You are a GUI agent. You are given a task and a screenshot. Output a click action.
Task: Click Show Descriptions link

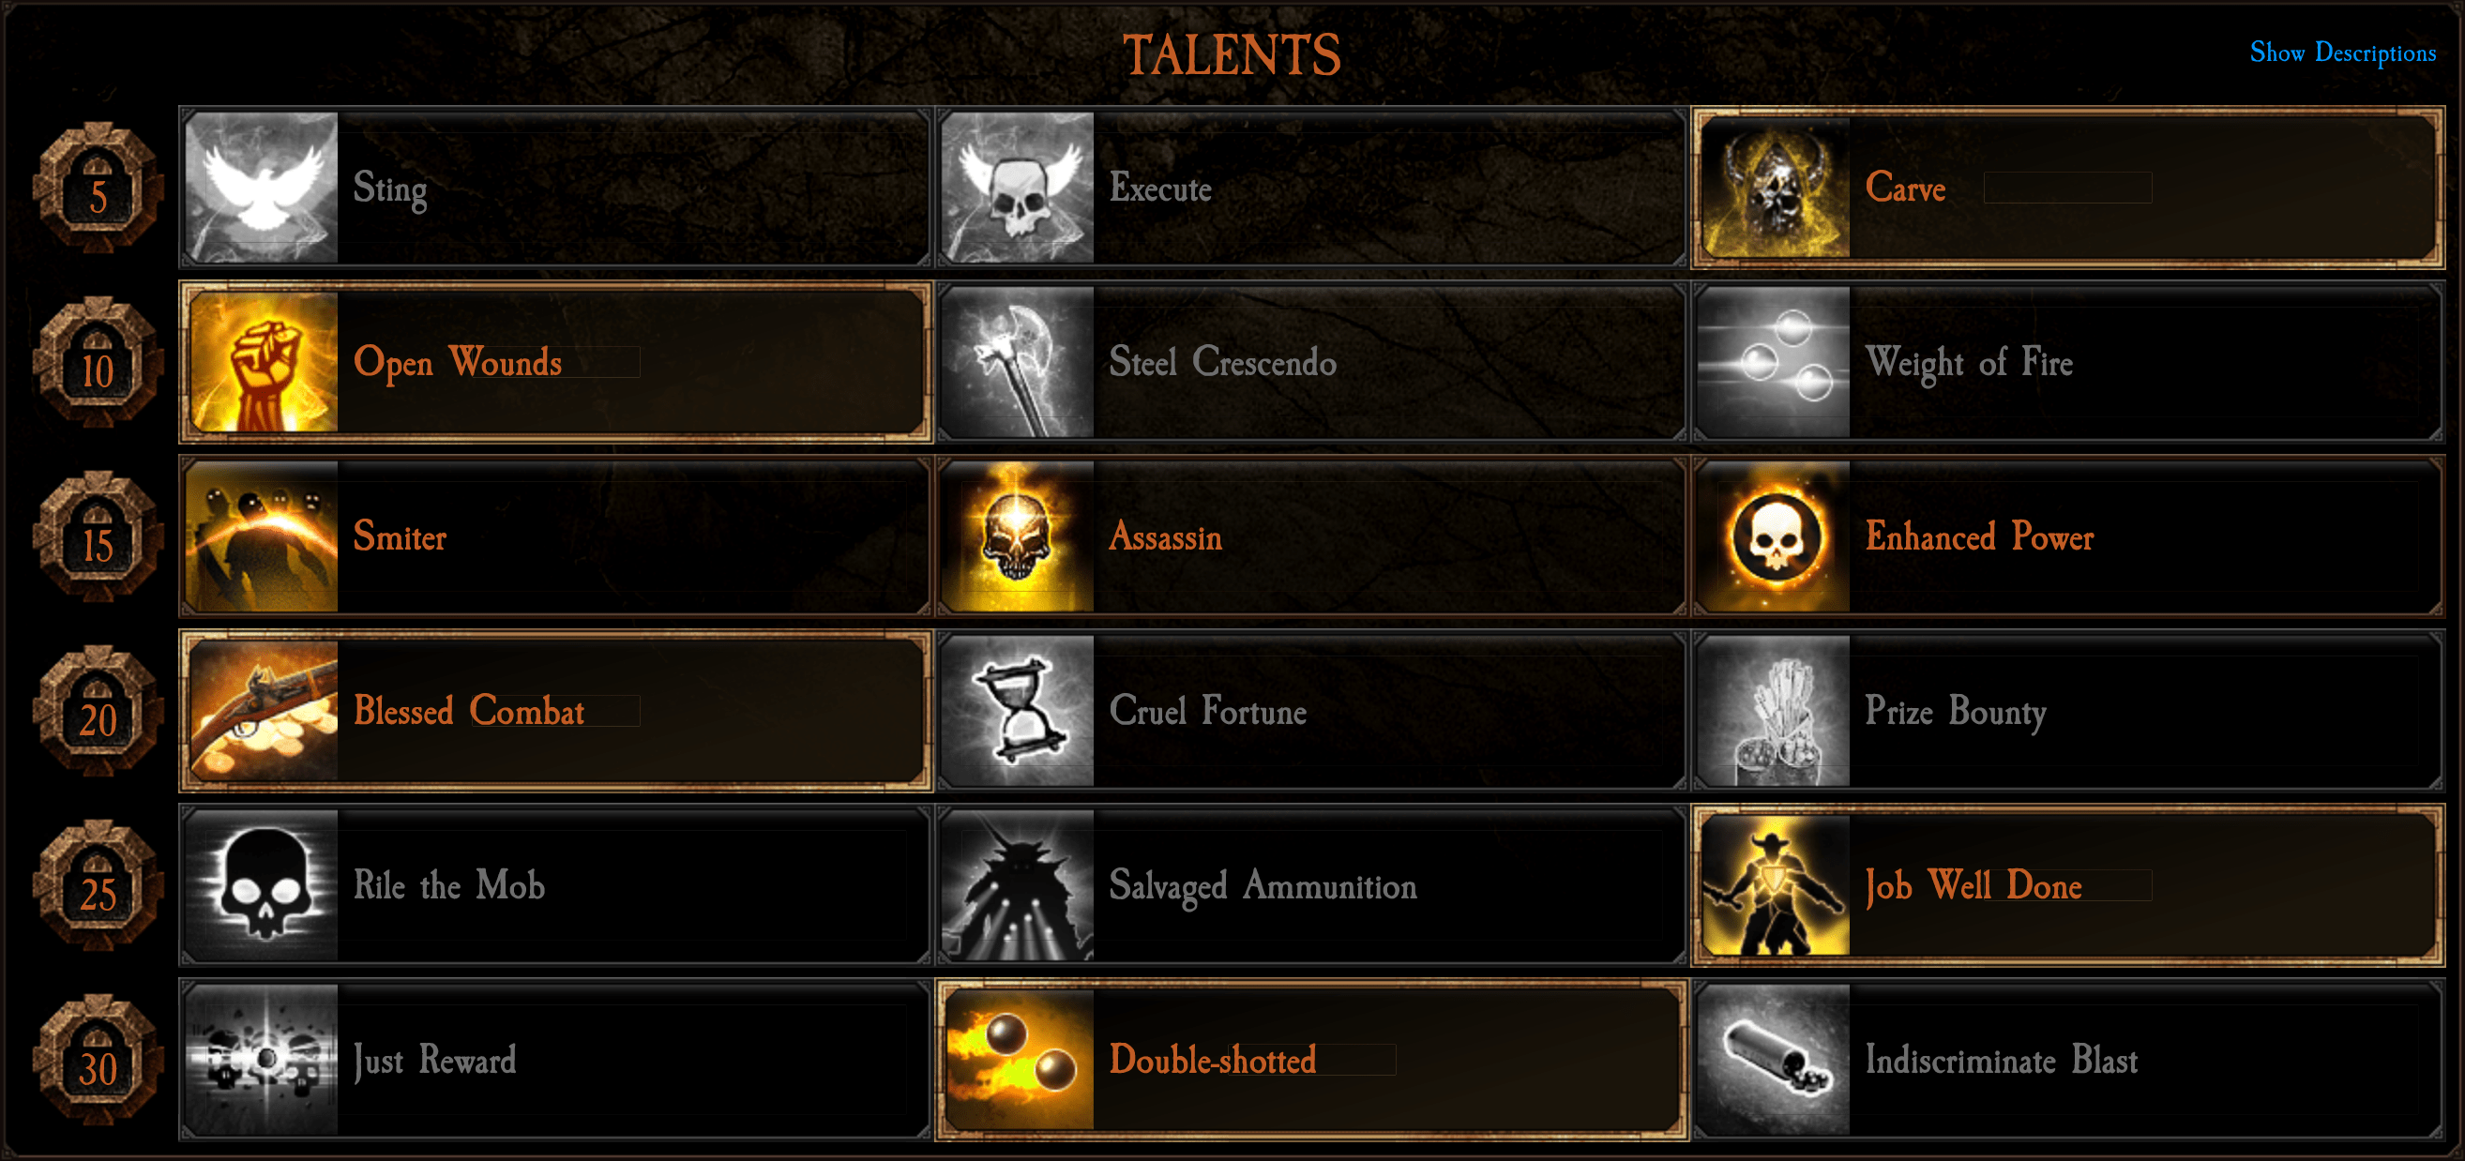point(2342,53)
